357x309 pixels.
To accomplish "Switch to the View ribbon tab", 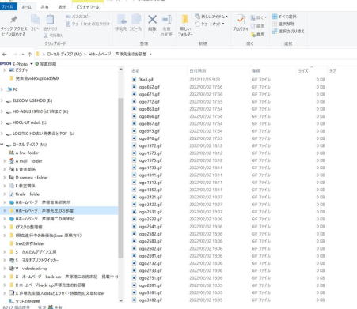I will click(x=63, y=7).
